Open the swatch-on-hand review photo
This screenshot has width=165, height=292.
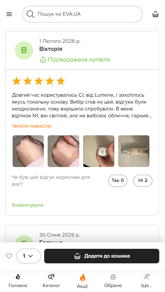64,151
